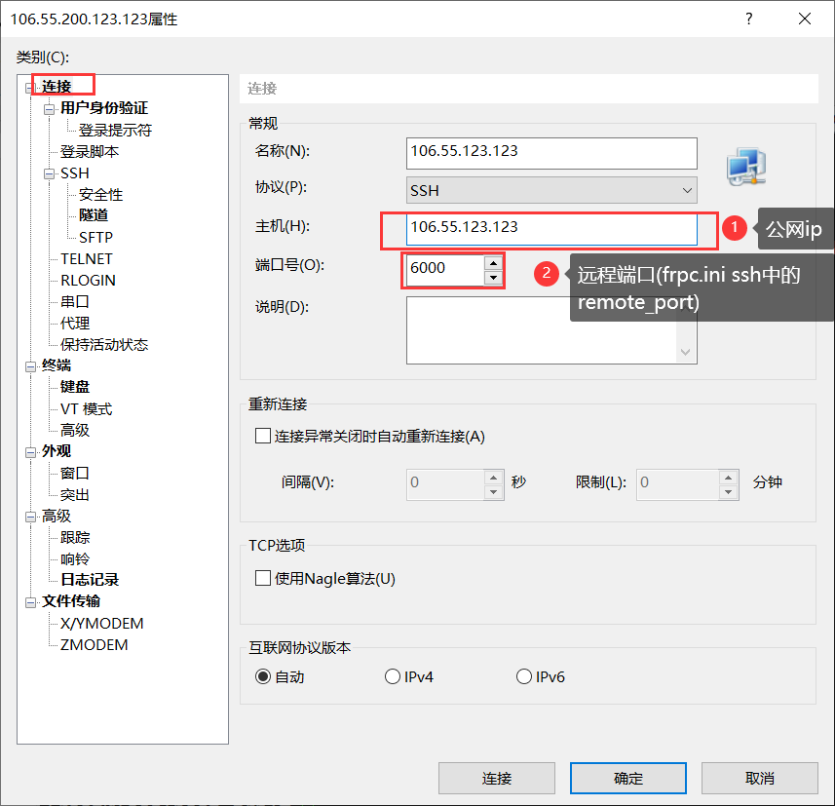Viewport: 835px width, 806px height.
Task: Collapse the 文件传输 tree node
Action: 30,602
